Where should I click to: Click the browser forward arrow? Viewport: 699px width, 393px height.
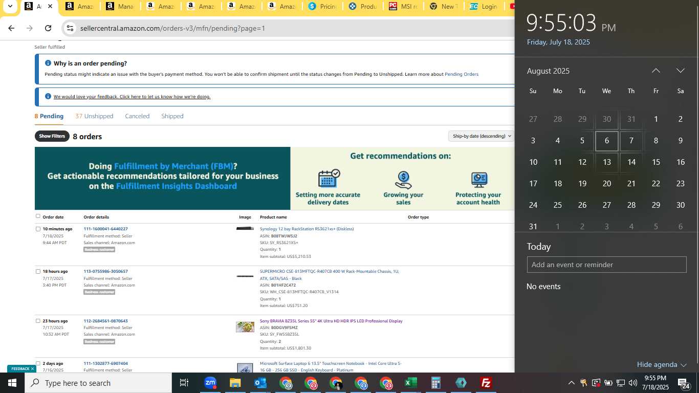pos(30,28)
